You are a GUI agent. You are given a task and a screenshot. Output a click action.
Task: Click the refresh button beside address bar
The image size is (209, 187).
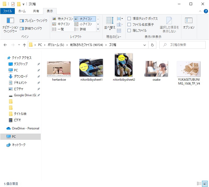pyautogui.click(x=152, y=45)
